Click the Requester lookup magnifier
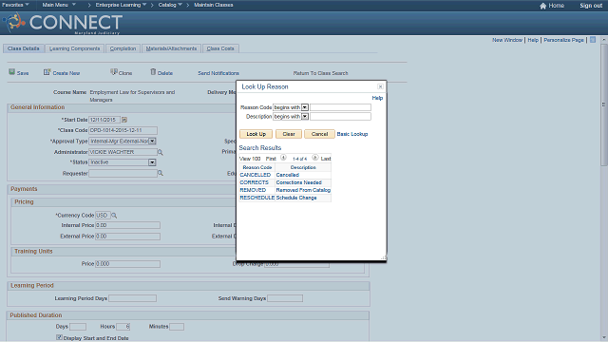Image resolution: width=608 pixels, height=342 pixels. click(x=161, y=173)
